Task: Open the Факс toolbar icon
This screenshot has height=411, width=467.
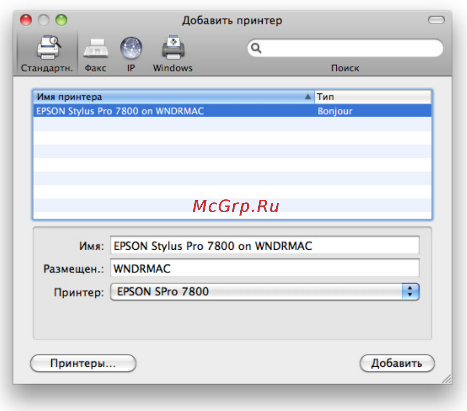Action: tap(96, 48)
